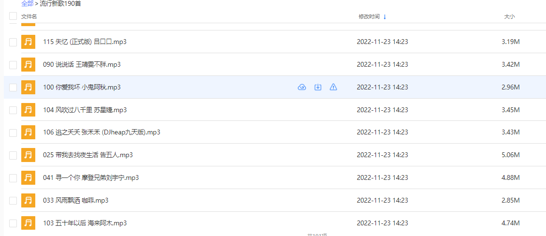Click music icon for 115 失忆 file

pos(28,42)
